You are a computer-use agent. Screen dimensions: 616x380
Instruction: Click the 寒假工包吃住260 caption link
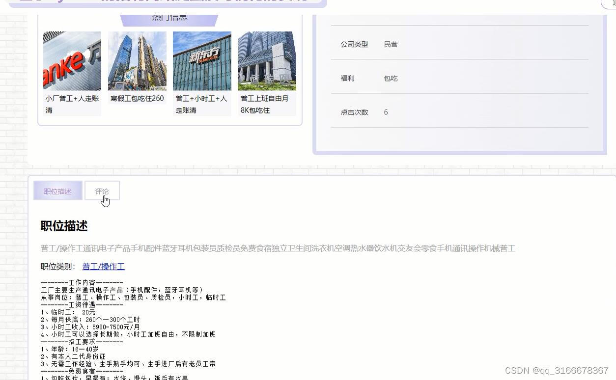click(x=137, y=99)
